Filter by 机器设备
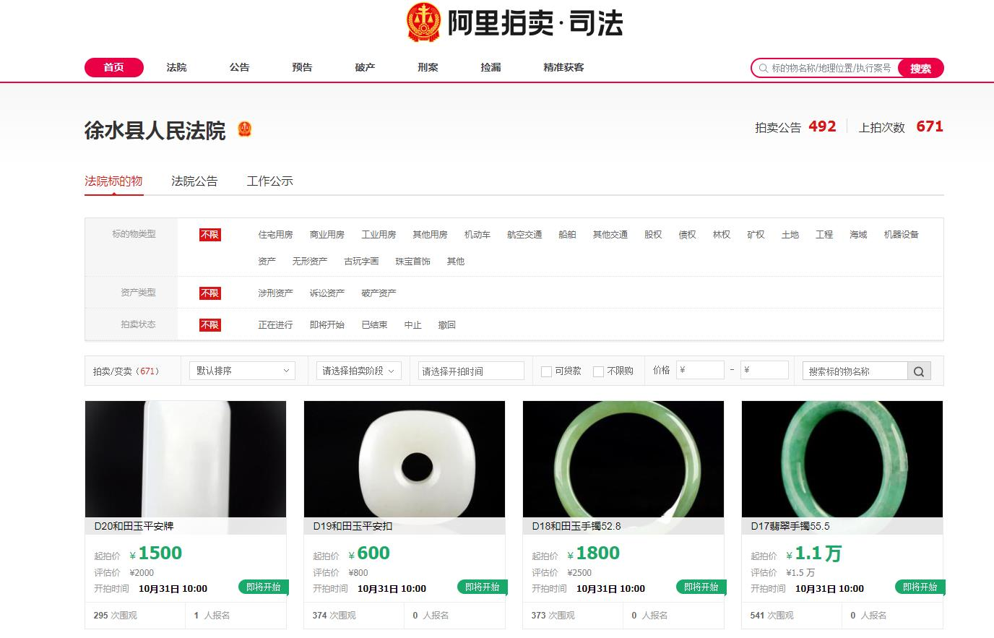 (901, 235)
